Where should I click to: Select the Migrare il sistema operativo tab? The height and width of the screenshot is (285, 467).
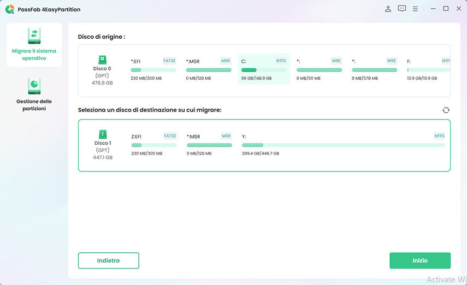pyautogui.click(x=34, y=45)
